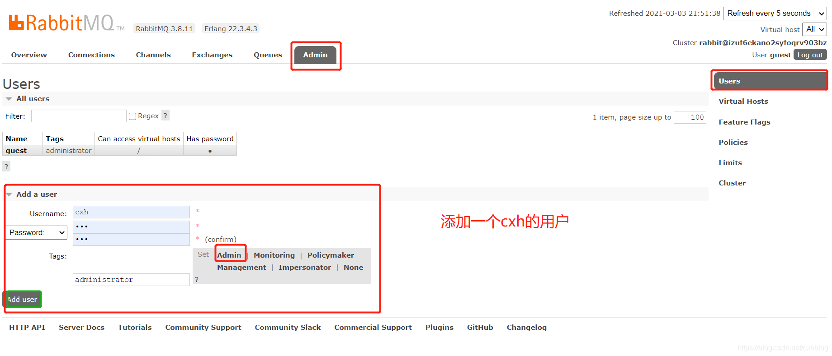This screenshot has height=356, width=832.
Task: Open Virtual Hosts in the sidebar
Action: click(743, 102)
